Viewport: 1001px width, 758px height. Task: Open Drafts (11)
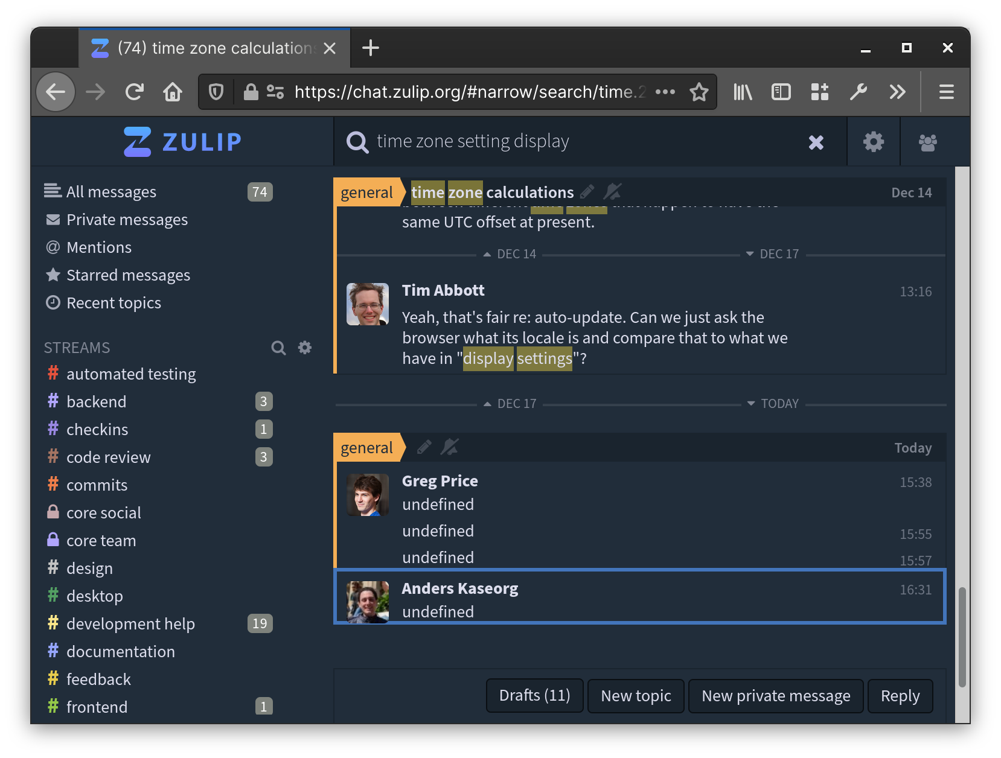[534, 695]
